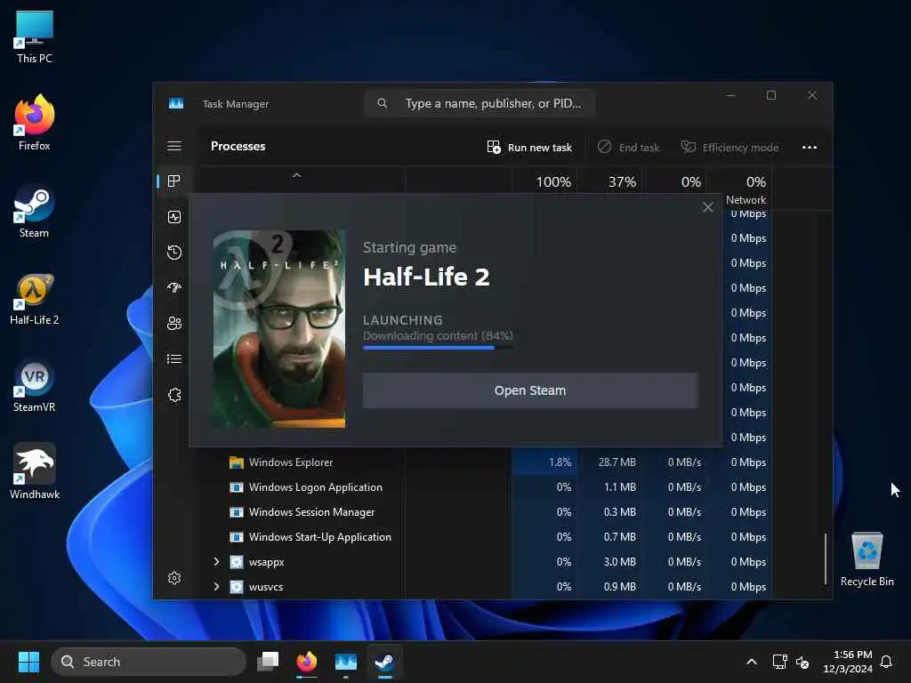Show hidden system tray icons

[x=751, y=662]
